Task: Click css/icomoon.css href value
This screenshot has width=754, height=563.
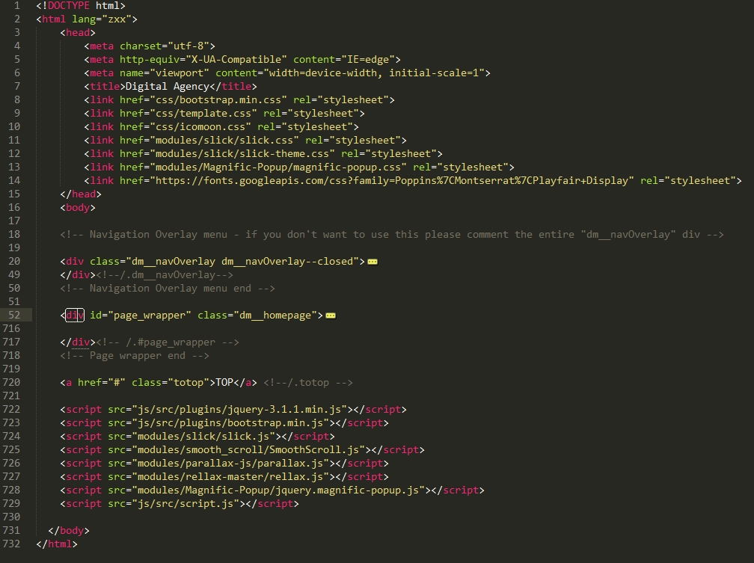Action: (x=200, y=127)
